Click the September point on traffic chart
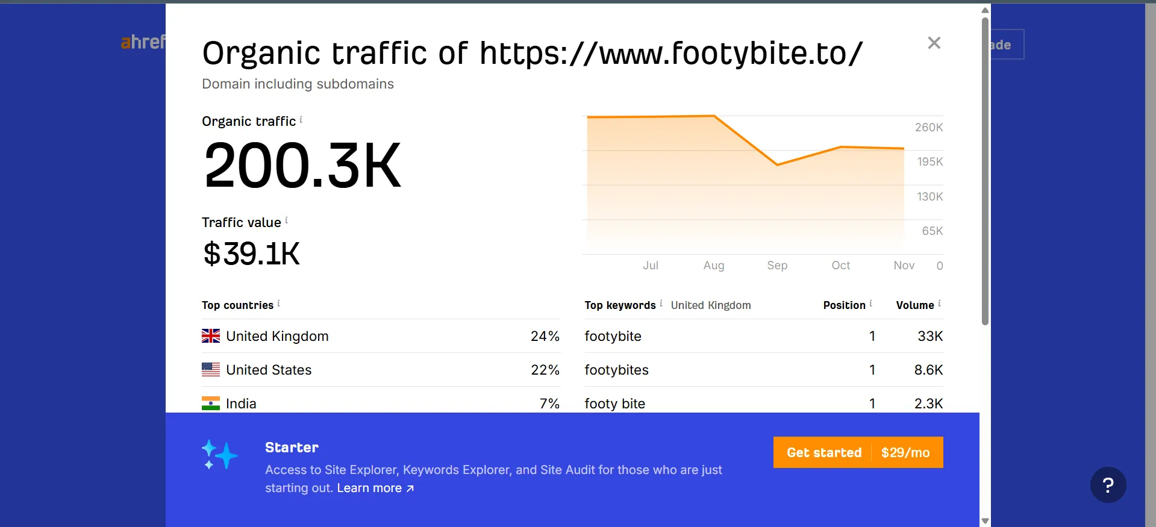The height and width of the screenshot is (527, 1156). click(x=777, y=164)
